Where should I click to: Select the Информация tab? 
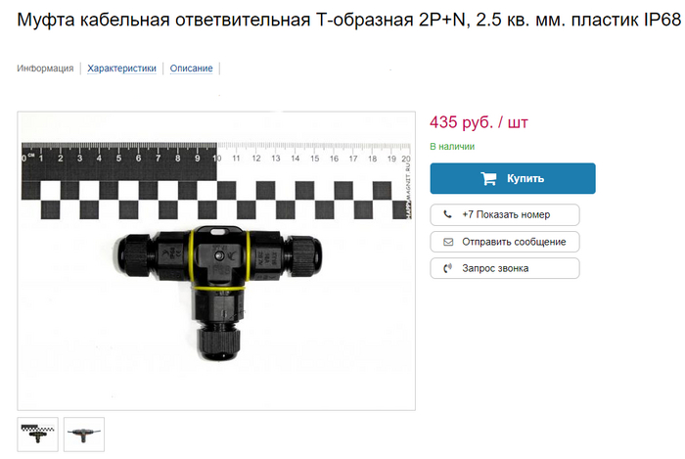click(x=45, y=69)
